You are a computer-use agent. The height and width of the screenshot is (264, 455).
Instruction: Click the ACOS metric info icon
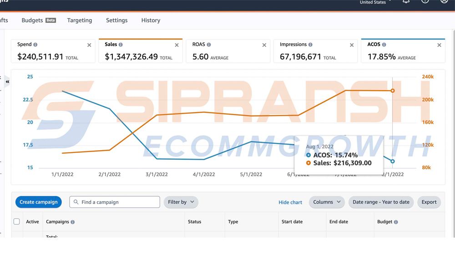pyautogui.click(x=384, y=45)
